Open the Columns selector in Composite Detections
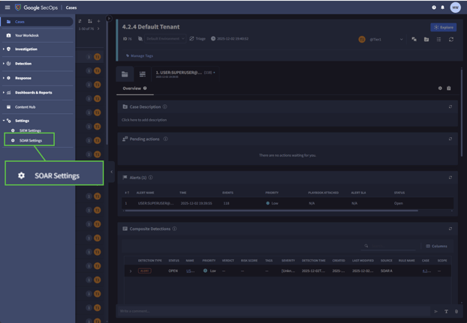Screen dimensions: 467x323 [436, 246]
